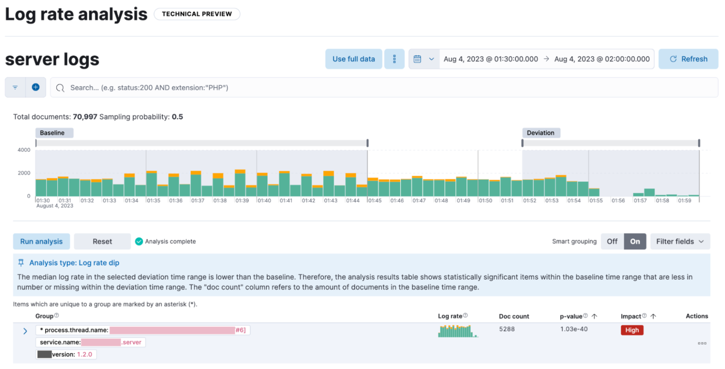
Task: Click the blue plus add-filter icon
Action: point(36,87)
